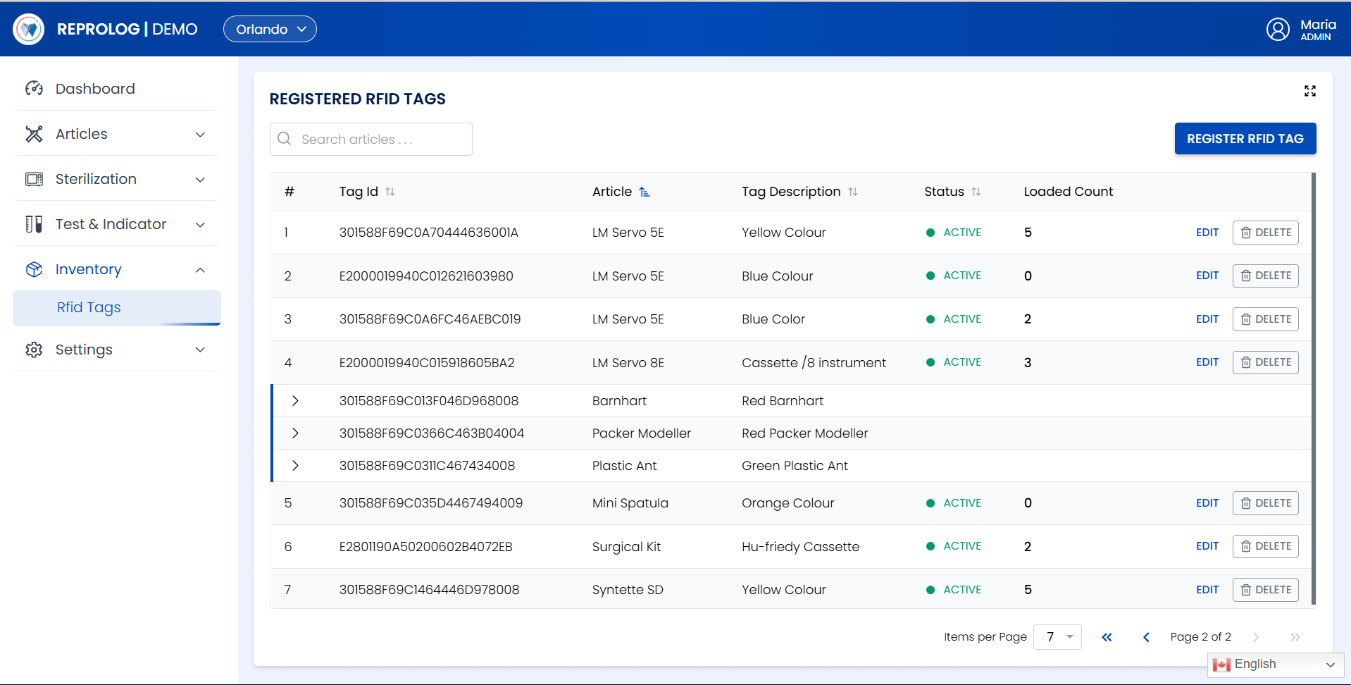Go to the first page of results

tap(1107, 637)
